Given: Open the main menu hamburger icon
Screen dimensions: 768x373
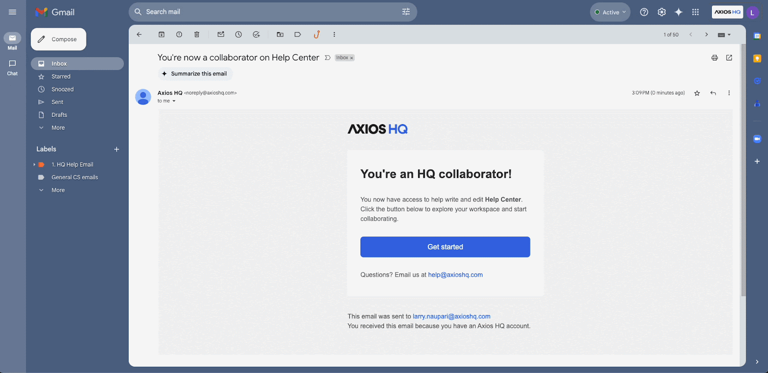Looking at the screenshot, I should pos(12,12).
